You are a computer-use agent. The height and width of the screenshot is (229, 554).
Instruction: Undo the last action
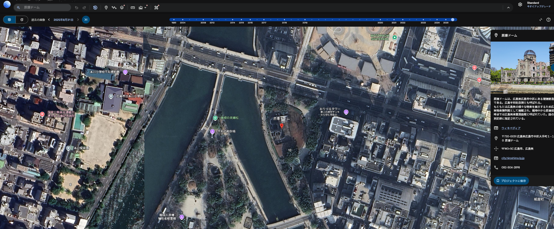[x=77, y=8]
